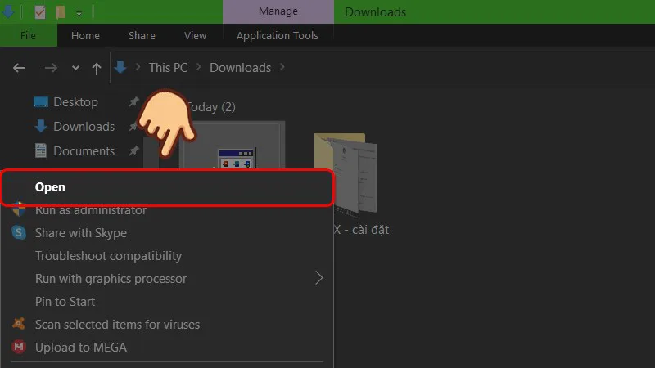Select Troubleshoot compatibility menu entry

(108, 256)
